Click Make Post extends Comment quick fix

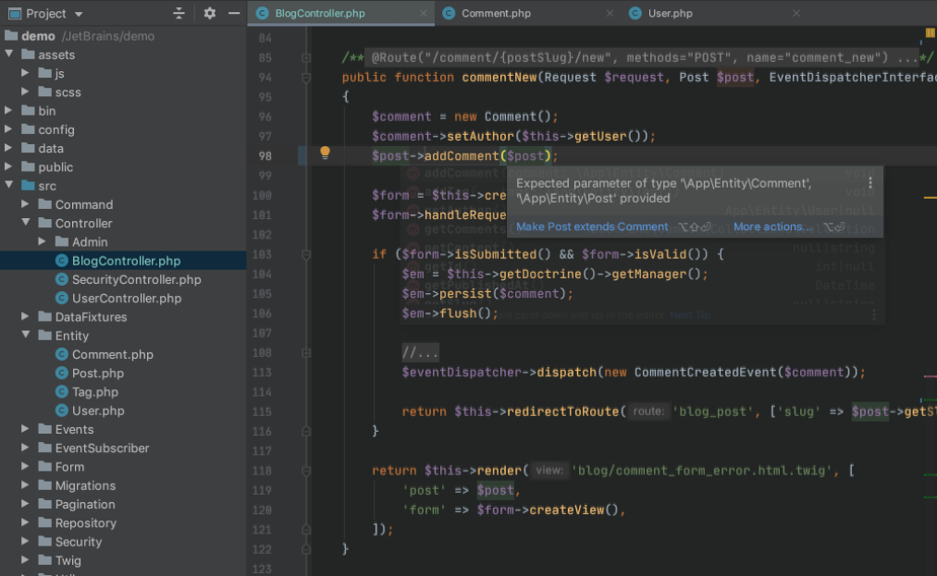tap(592, 227)
